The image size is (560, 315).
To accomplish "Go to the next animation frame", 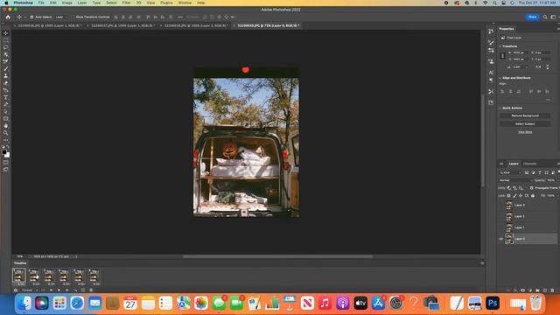I will coord(66,290).
